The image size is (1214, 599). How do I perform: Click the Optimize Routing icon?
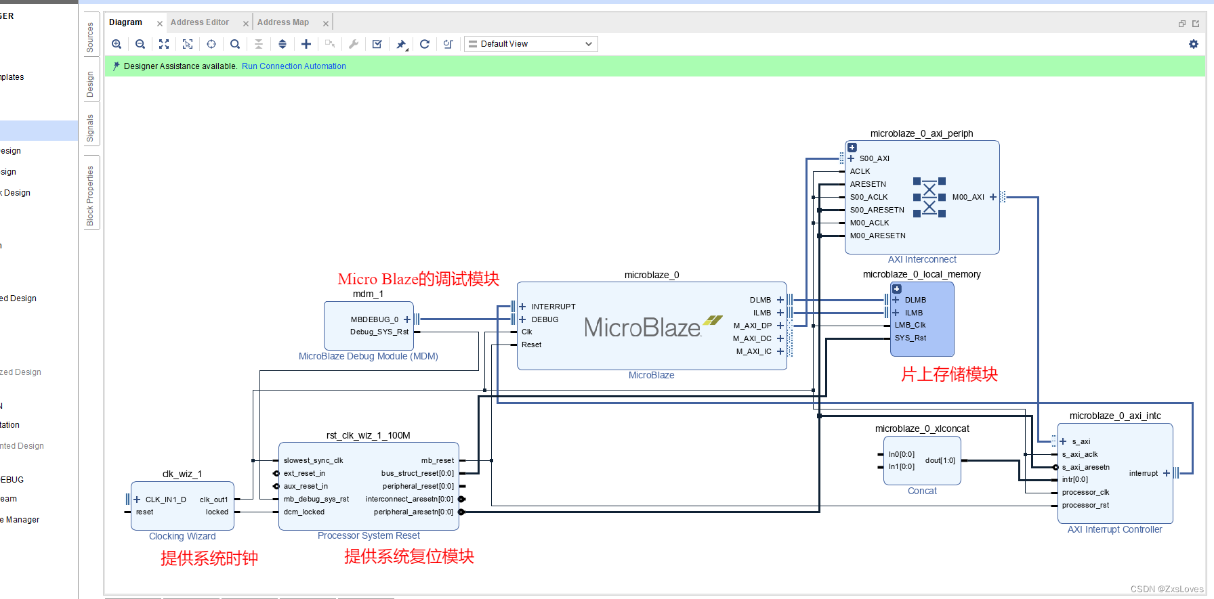pos(448,44)
